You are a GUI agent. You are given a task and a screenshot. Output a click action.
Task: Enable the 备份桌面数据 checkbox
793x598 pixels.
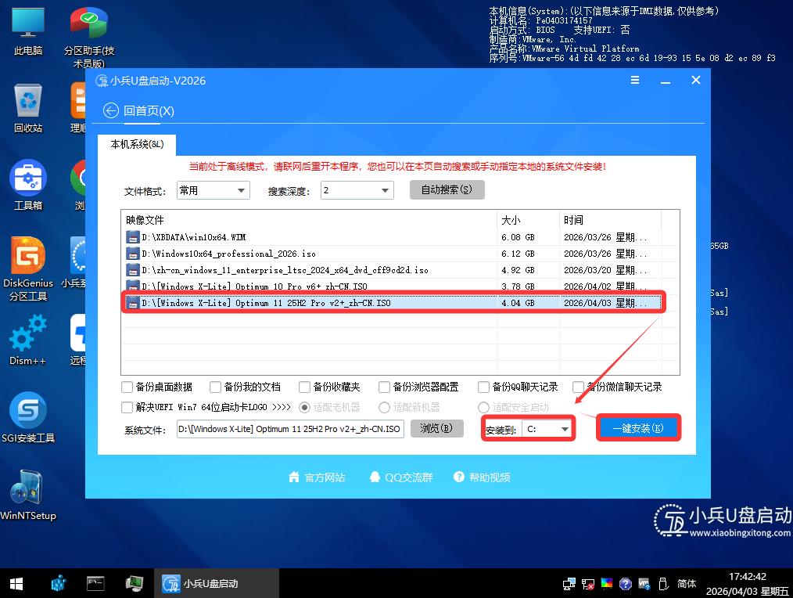[126, 387]
